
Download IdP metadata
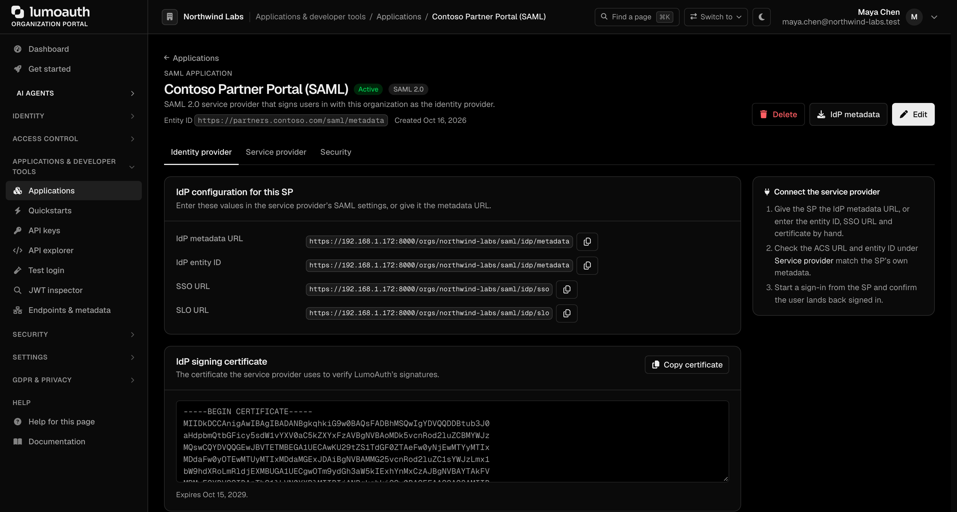click(848, 114)
